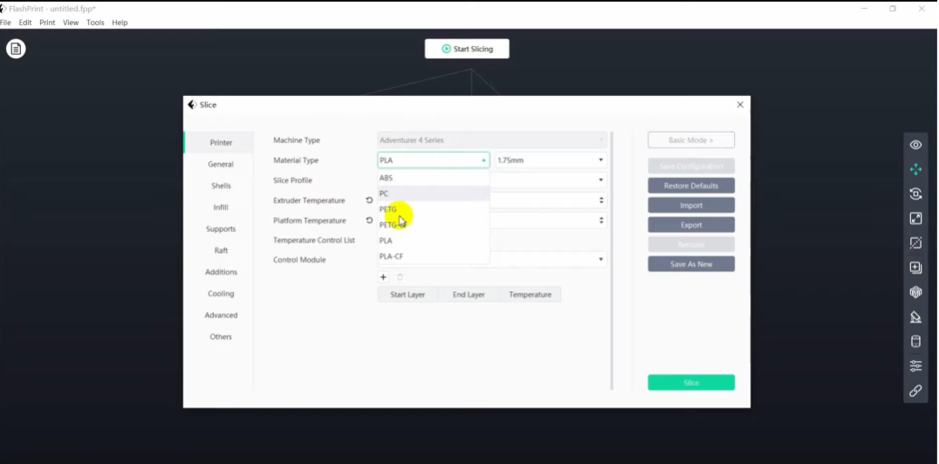
Task: Open the Shells tab
Action: pyautogui.click(x=221, y=186)
